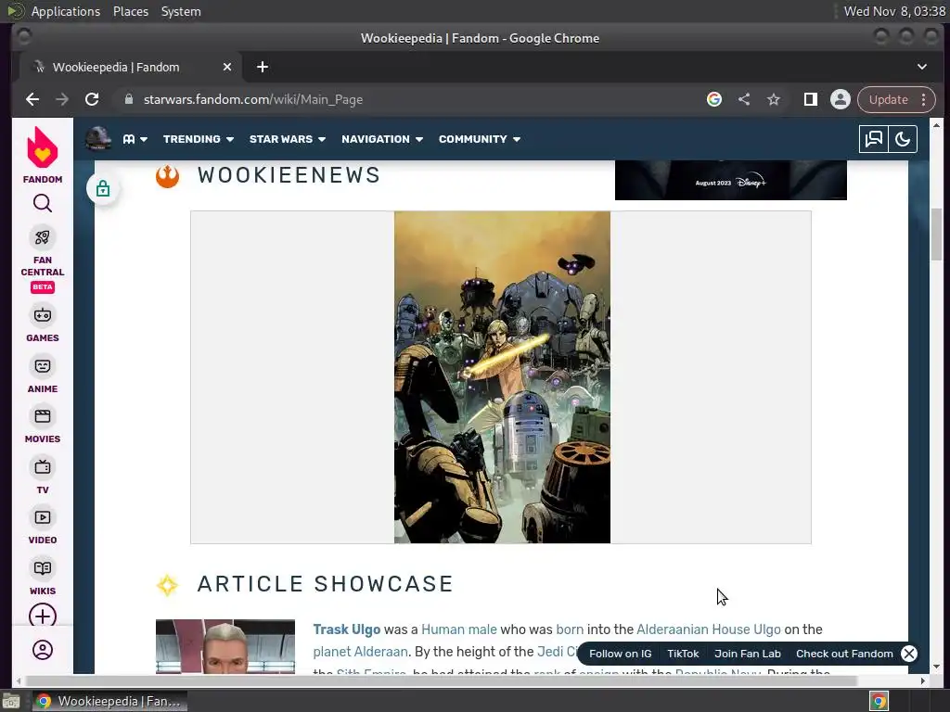Close the Wookieepedia tab
The width and height of the screenshot is (950, 712).
click(x=227, y=67)
